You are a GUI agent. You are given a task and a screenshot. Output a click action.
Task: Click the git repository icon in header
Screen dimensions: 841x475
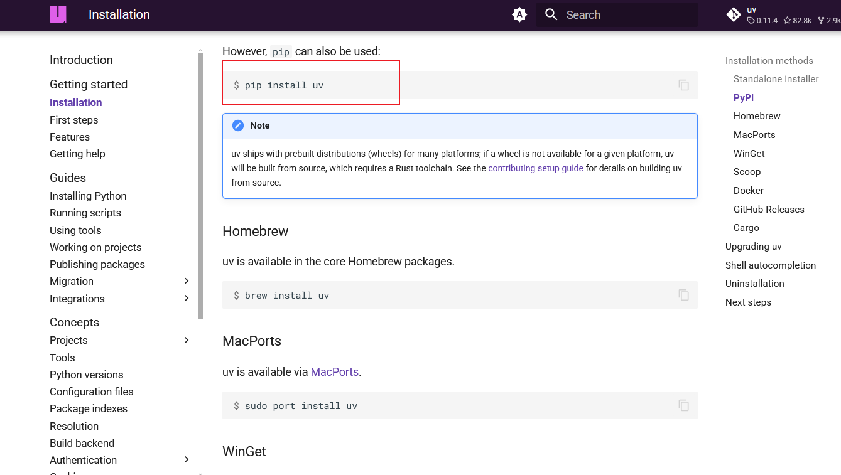pyautogui.click(x=734, y=14)
